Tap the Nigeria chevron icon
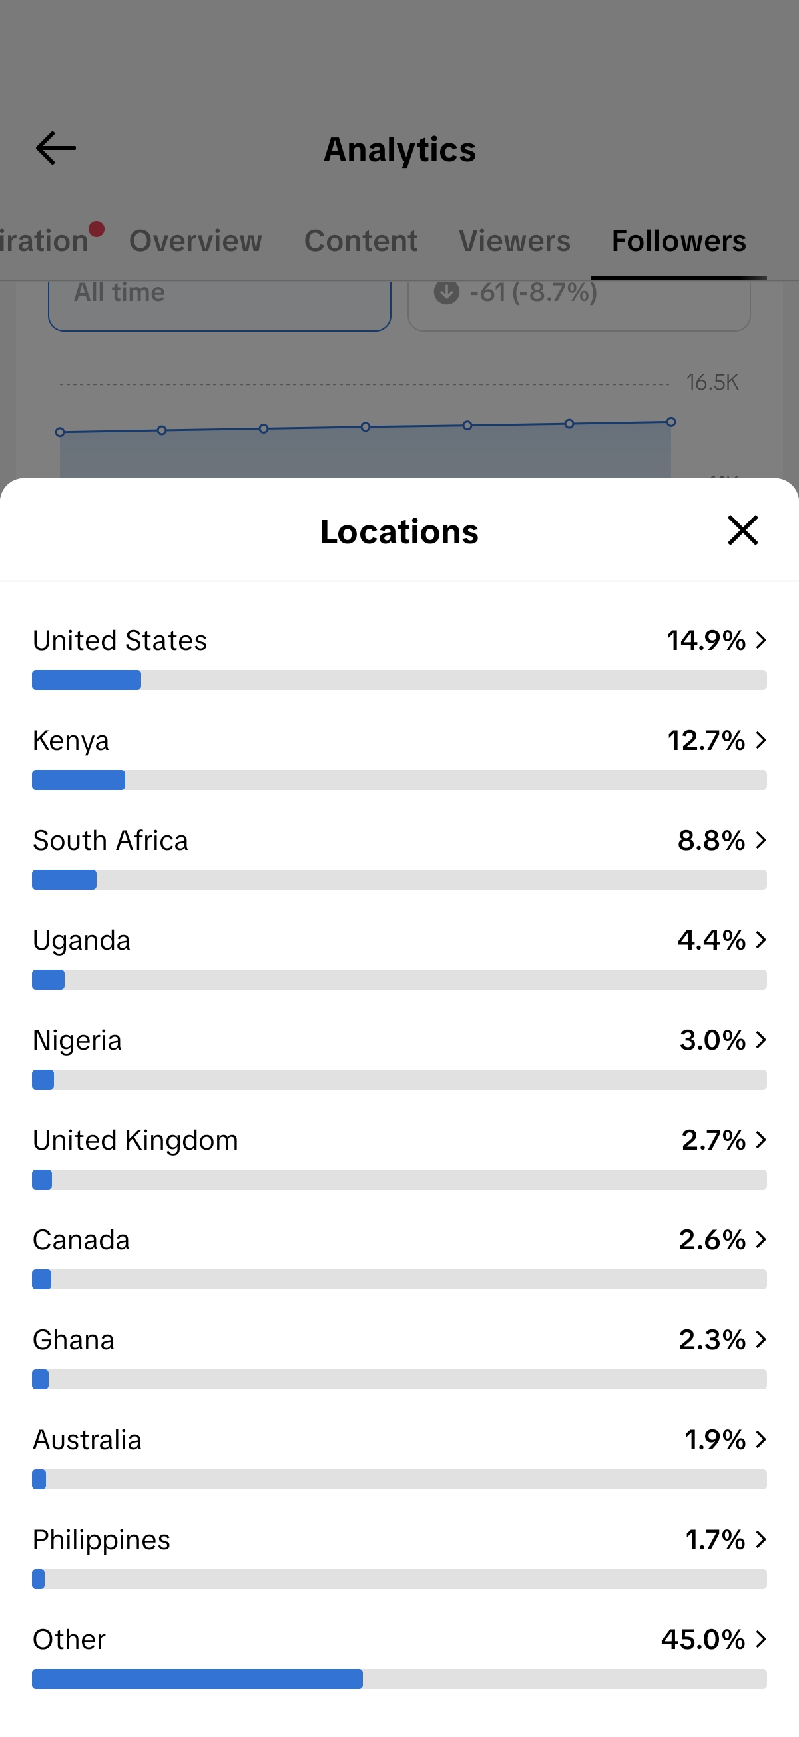The height and width of the screenshot is (1737, 799). coord(761,1039)
